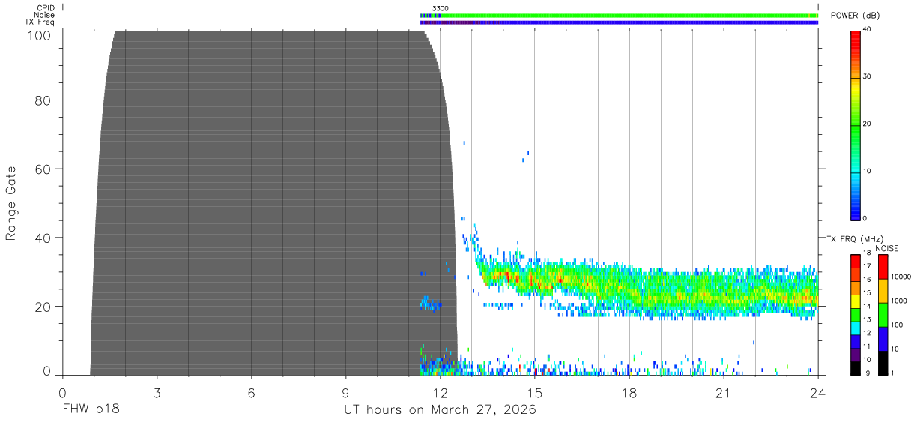Viewport: 920px width, 425px height.
Task: Click the green noise strip above the plot
Action: click(x=619, y=15)
